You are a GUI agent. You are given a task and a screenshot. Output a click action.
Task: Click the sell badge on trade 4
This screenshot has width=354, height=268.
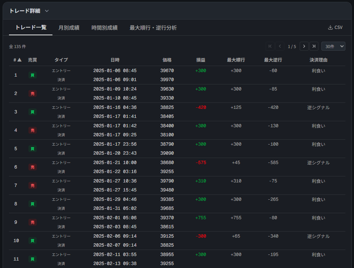click(x=33, y=130)
